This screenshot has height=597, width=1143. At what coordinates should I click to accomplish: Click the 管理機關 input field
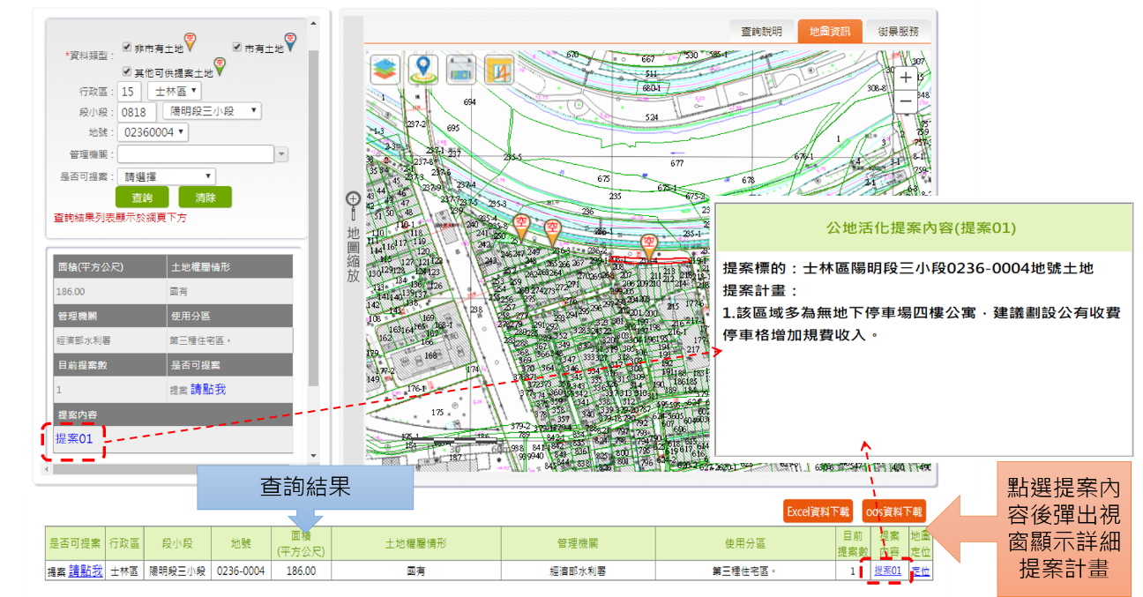pyautogui.click(x=202, y=154)
